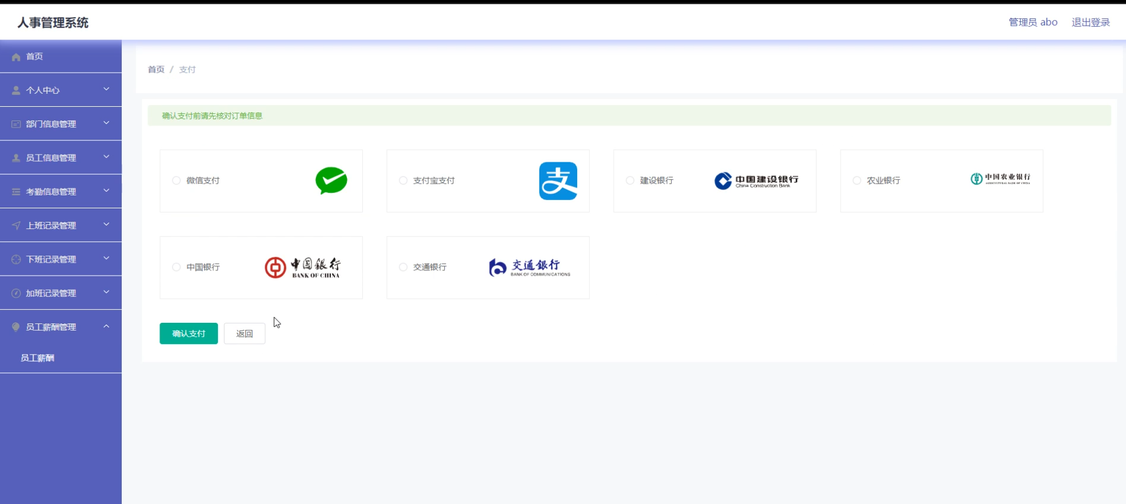This screenshot has width=1126, height=504.
Task: Click the Agricultural Bank of China logo
Action: (1000, 179)
